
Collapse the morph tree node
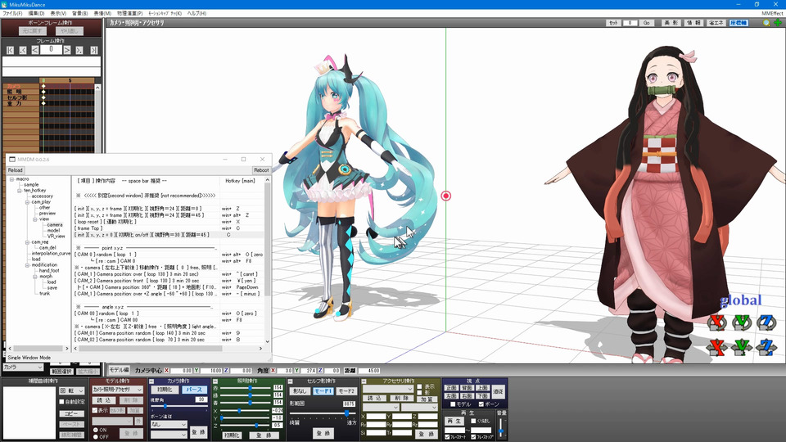35,277
